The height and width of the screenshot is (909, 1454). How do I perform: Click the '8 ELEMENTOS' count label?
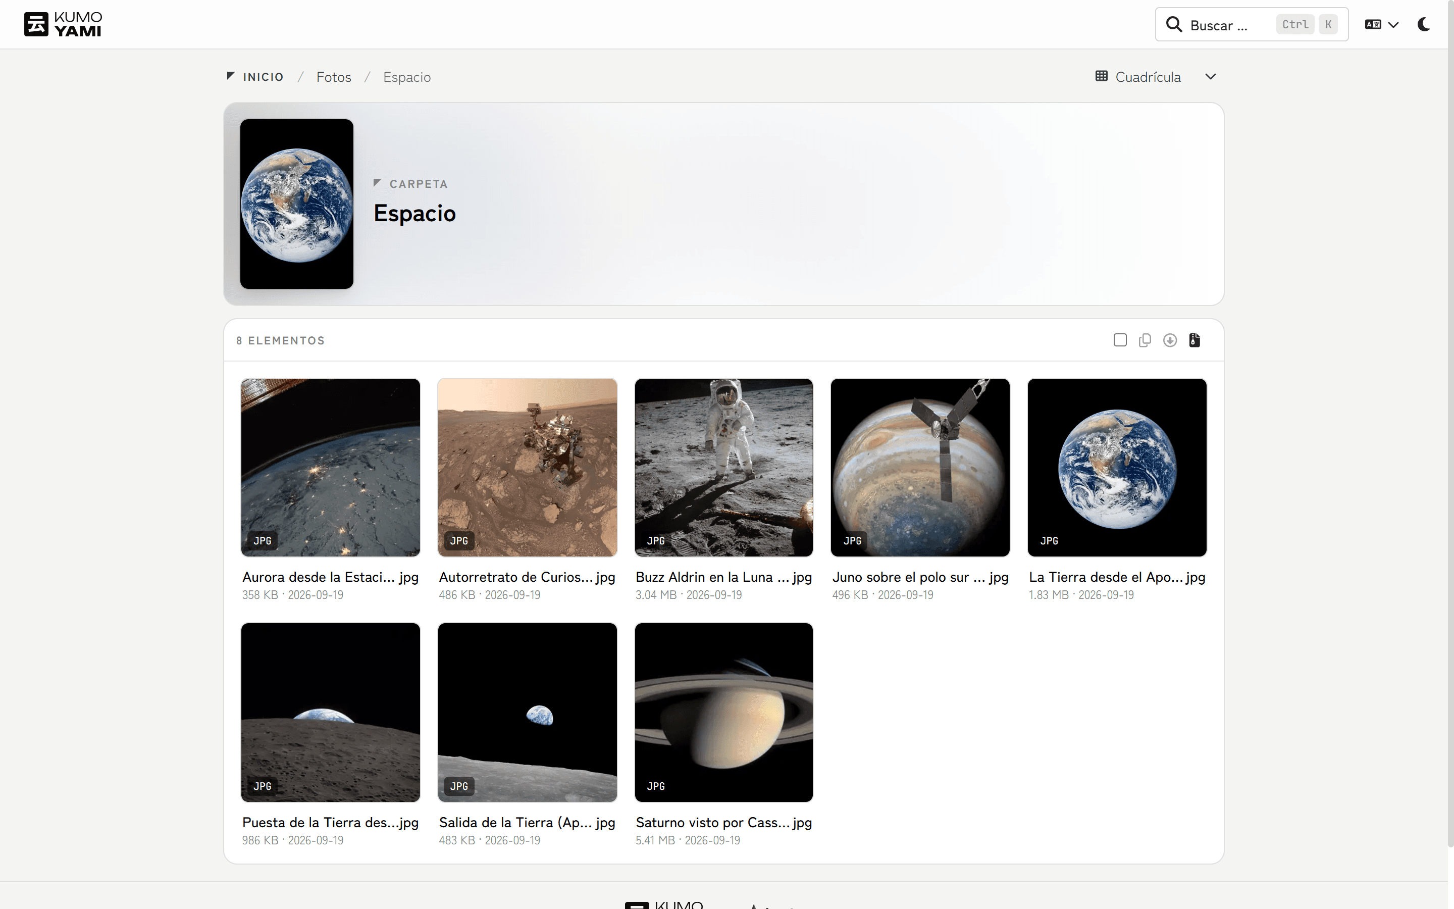[x=281, y=341]
